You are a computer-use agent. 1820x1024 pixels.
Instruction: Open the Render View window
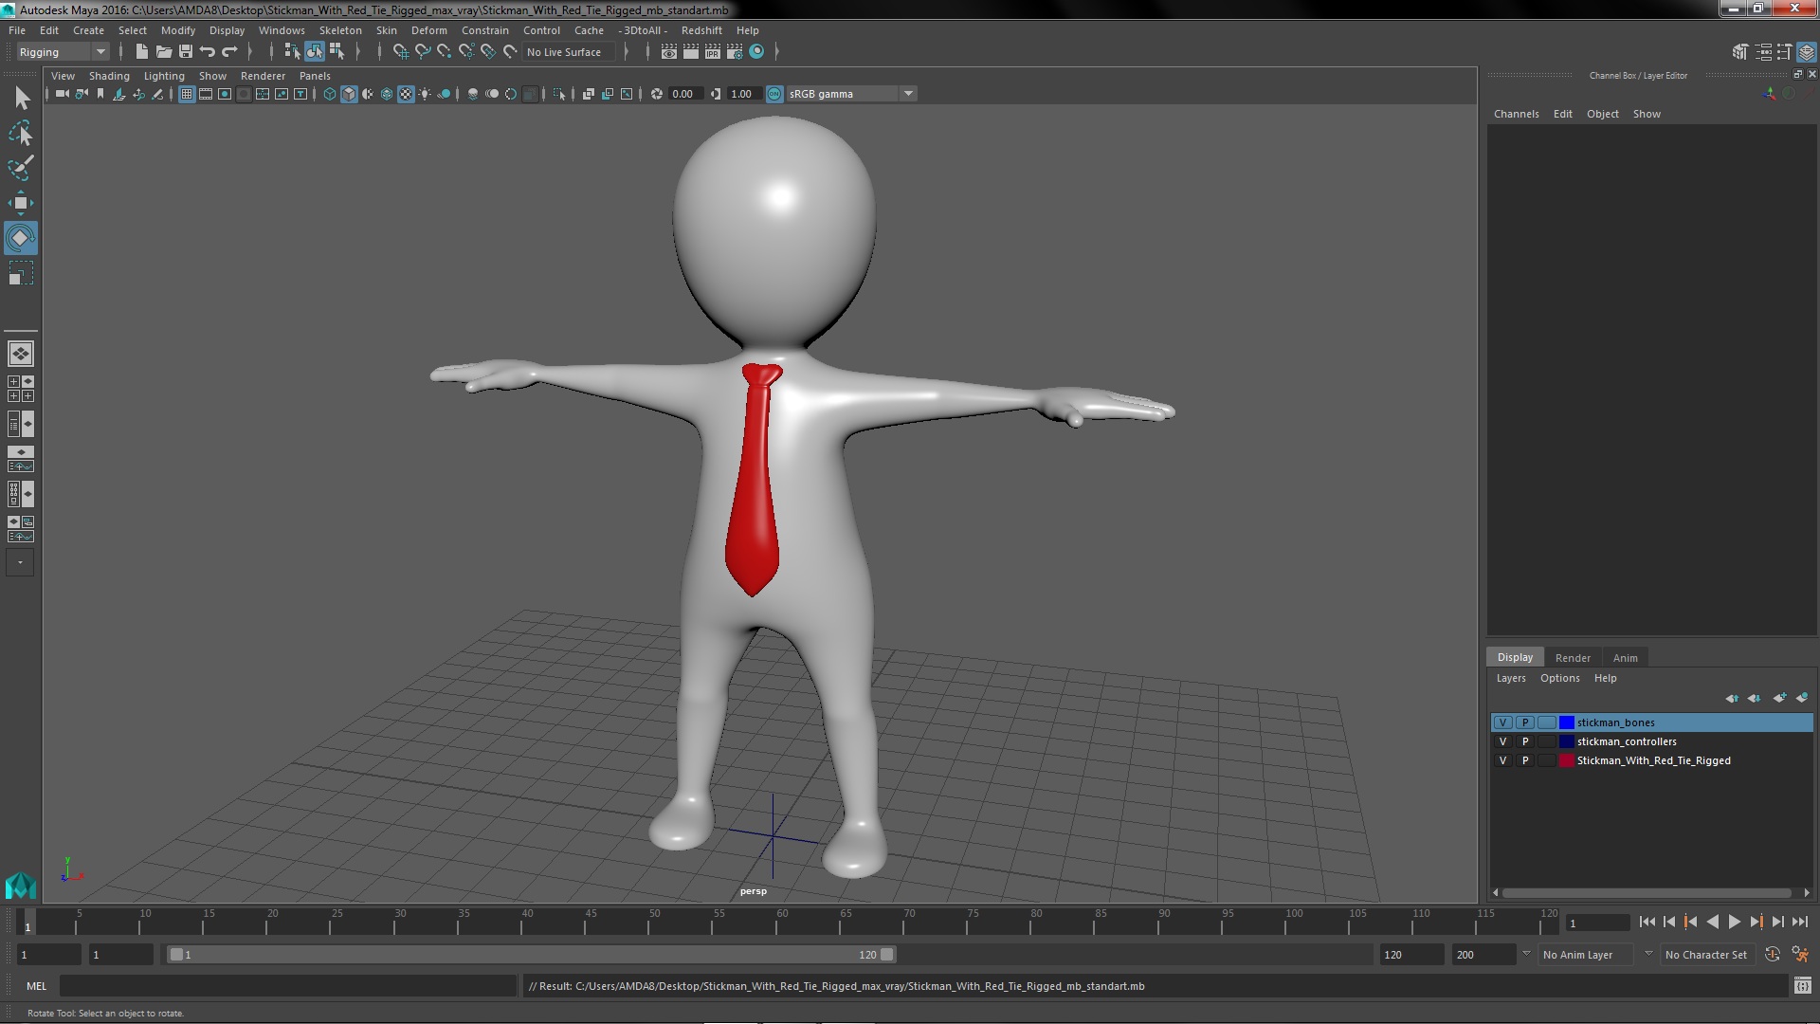click(669, 51)
